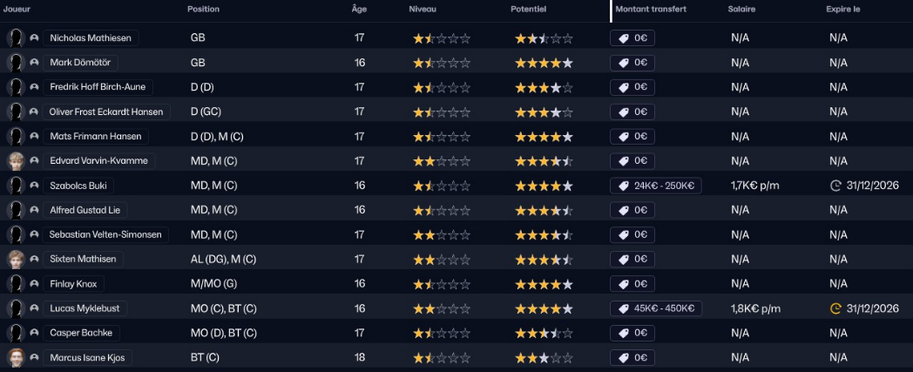This screenshot has height=372, width=913.
Task: Open Sebastian Velten-Simonsen's player page
Action: point(105,234)
